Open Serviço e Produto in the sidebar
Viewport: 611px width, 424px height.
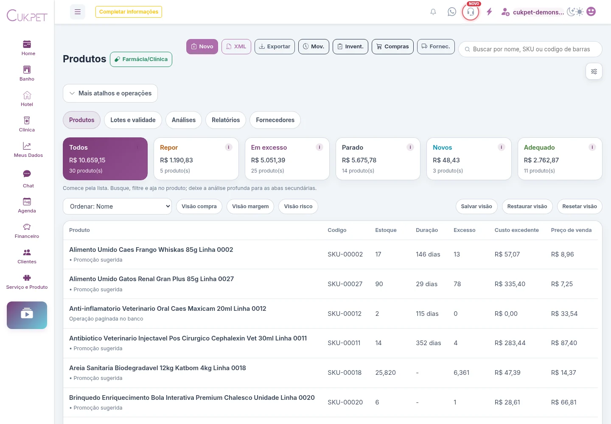tap(27, 282)
